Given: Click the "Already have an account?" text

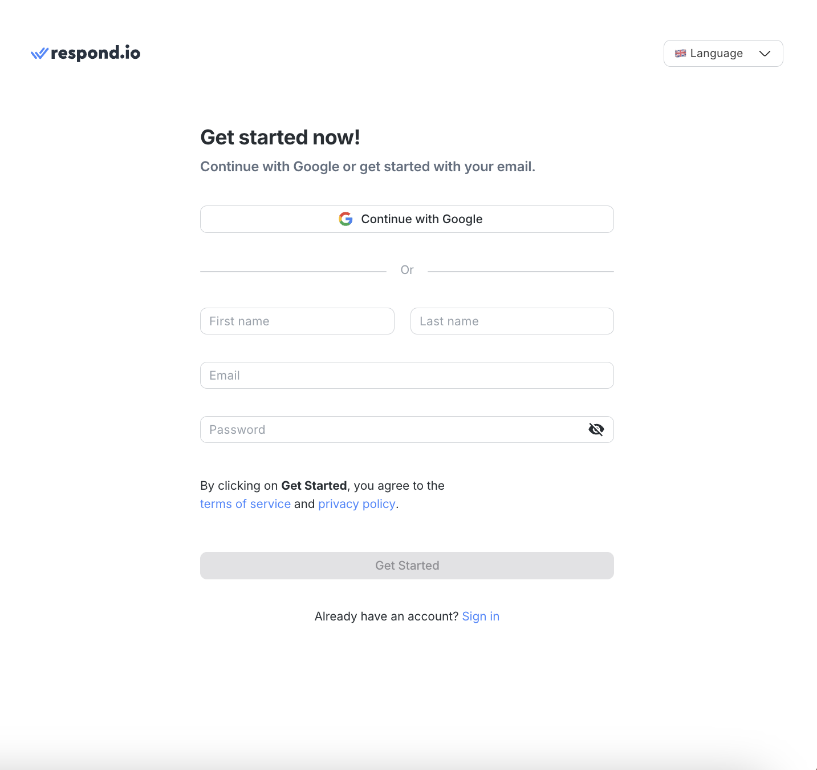Looking at the screenshot, I should 386,616.
